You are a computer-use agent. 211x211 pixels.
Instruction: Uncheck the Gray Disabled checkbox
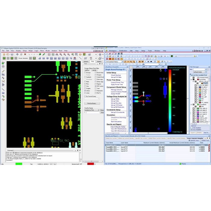[192, 130]
